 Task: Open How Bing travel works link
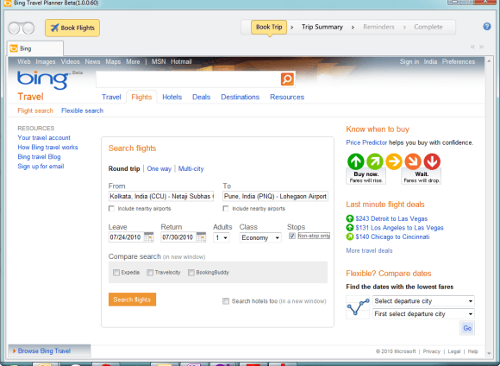click(x=47, y=148)
